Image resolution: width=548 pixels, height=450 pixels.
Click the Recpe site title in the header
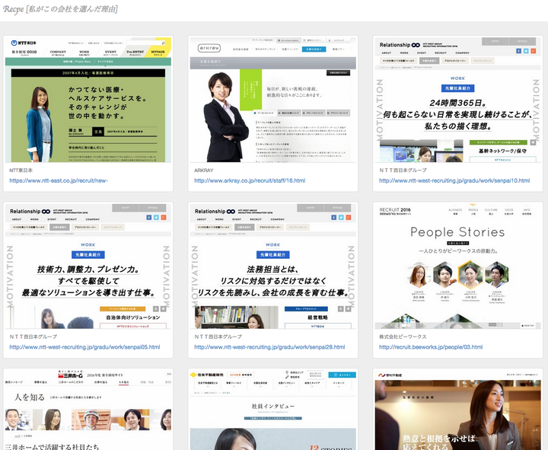[60, 9]
